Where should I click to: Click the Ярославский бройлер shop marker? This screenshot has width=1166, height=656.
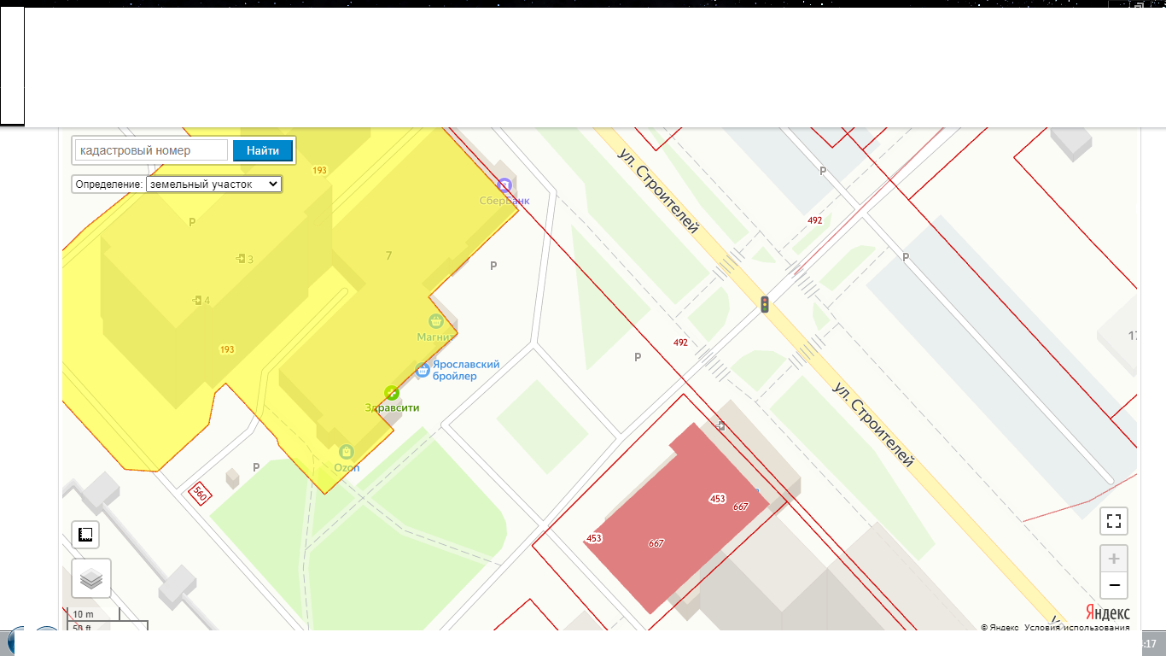(x=422, y=370)
